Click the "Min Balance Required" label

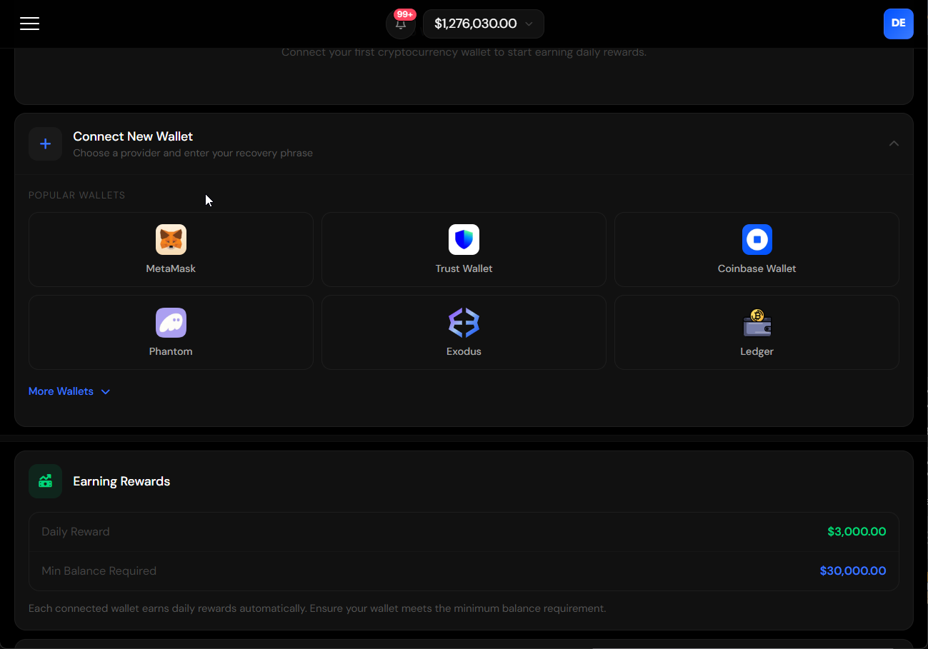tap(99, 570)
